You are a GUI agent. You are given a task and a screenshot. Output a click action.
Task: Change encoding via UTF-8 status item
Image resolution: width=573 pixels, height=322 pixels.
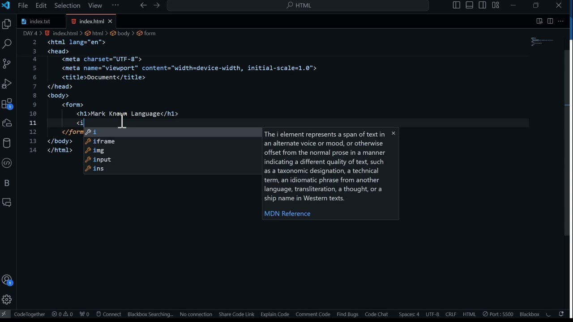click(432, 314)
